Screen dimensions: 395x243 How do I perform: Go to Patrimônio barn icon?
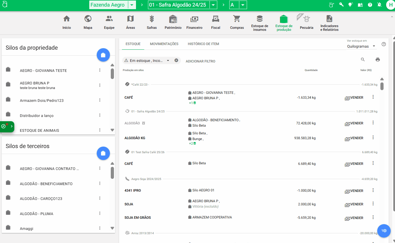click(x=173, y=22)
